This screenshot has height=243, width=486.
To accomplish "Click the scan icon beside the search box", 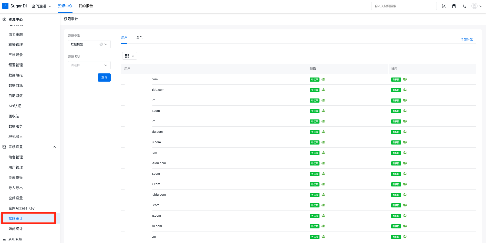I will (444, 6).
